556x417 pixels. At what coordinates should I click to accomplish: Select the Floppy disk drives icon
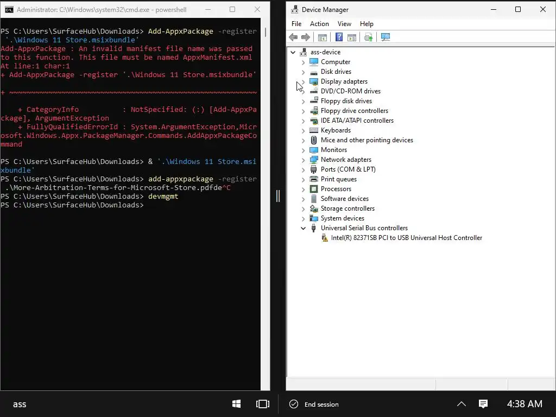pyautogui.click(x=314, y=100)
